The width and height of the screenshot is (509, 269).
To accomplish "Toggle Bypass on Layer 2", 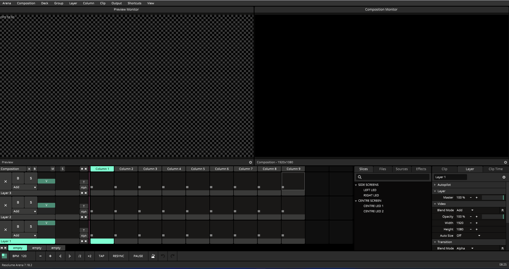I will pyautogui.click(x=18, y=202).
